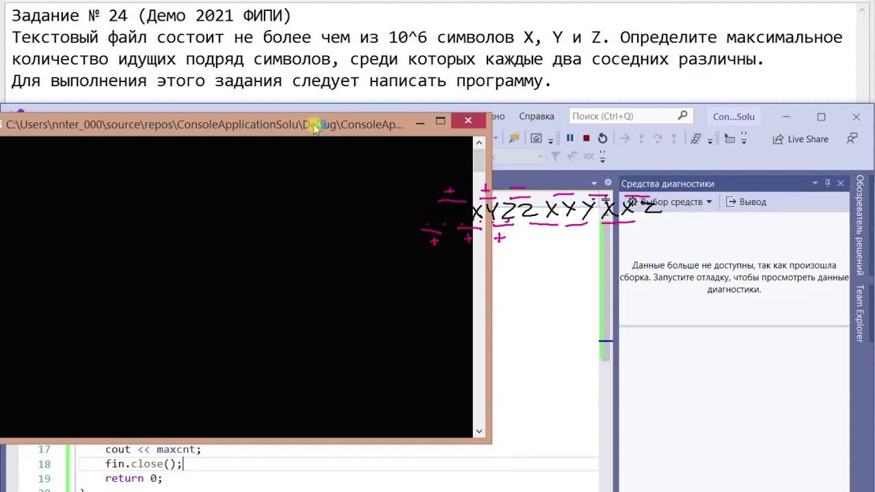Click the console window scroll-up arrow
The image size is (875, 492).
click(x=479, y=143)
